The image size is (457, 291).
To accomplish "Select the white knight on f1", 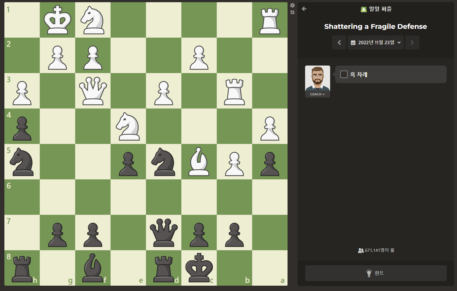I will pos(93,20).
